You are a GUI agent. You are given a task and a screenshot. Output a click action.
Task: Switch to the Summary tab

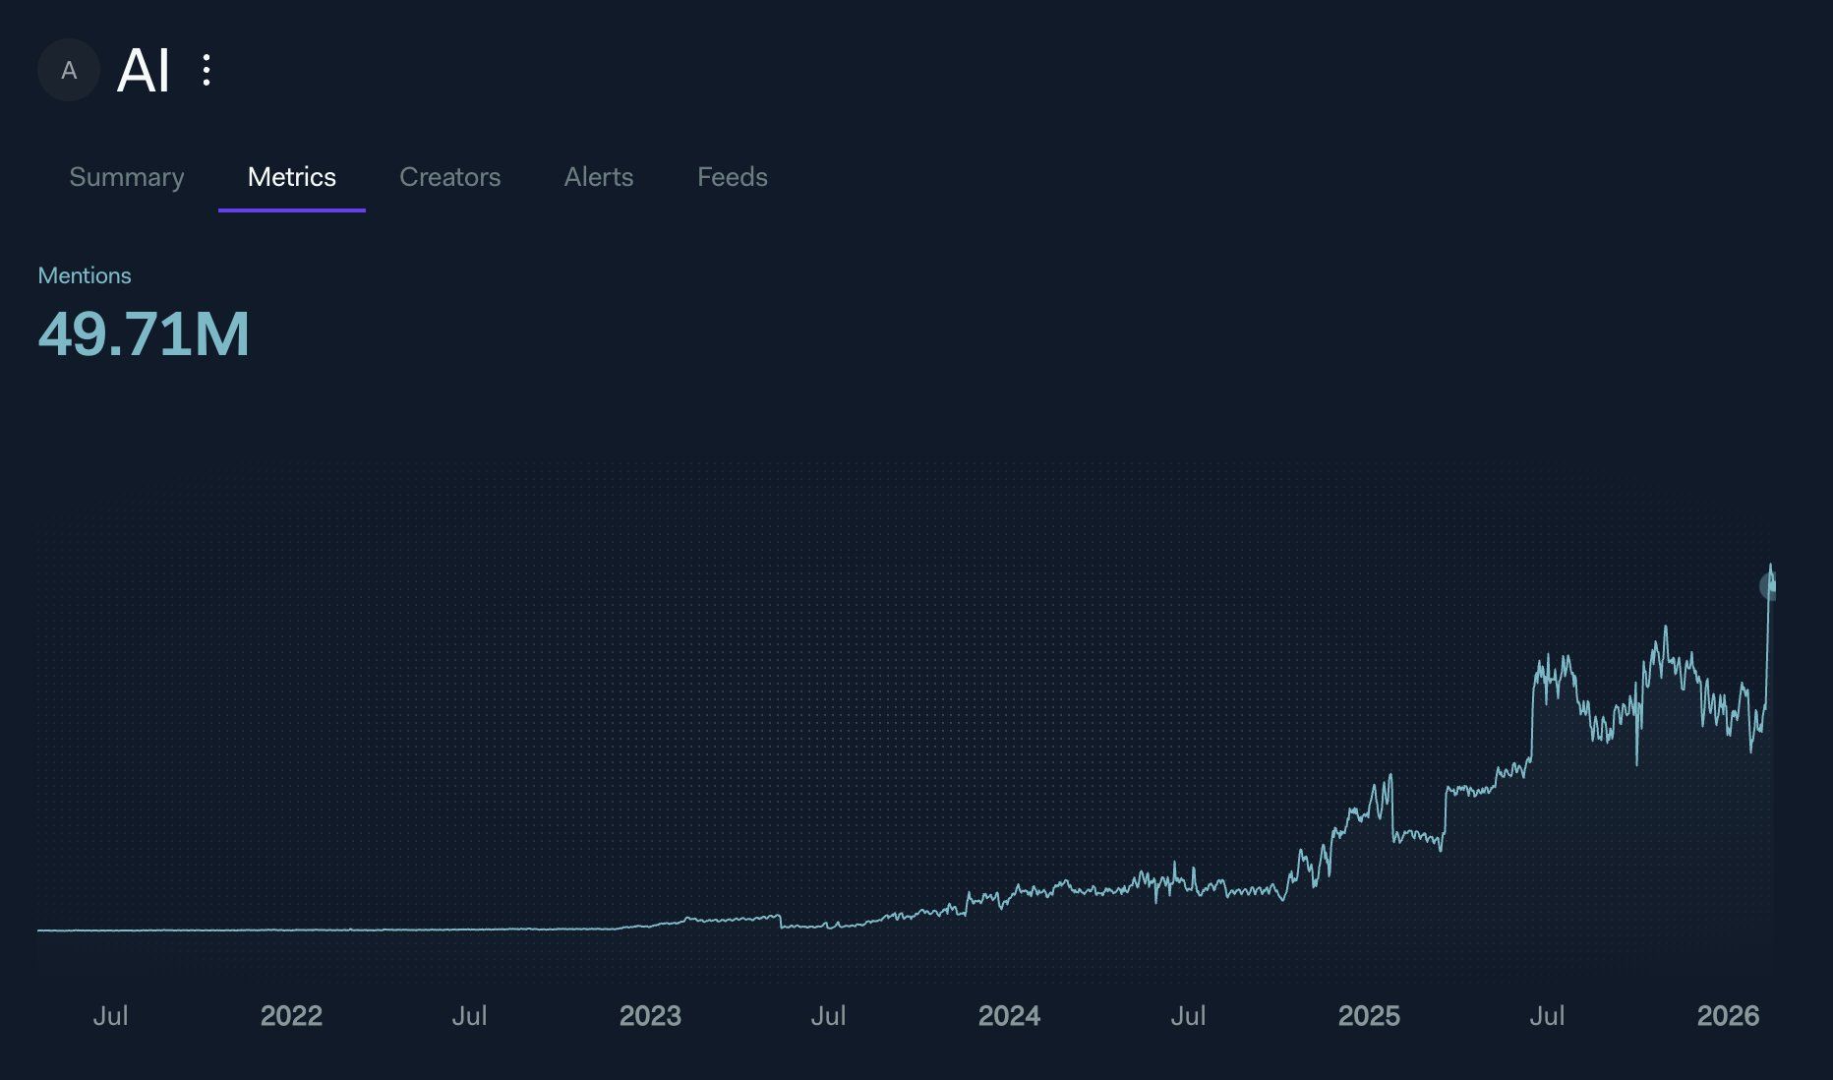pos(126,177)
